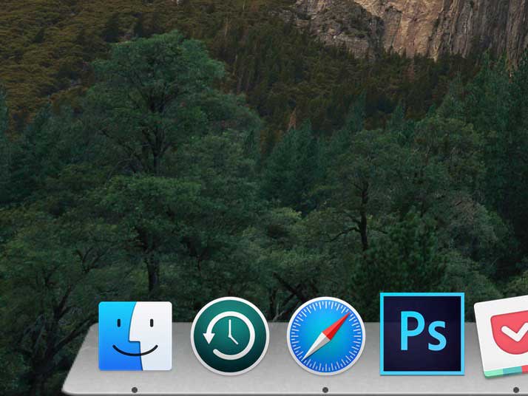Click the Ps letters on Photoshop icon
The width and height of the screenshot is (528, 396).
tap(423, 332)
